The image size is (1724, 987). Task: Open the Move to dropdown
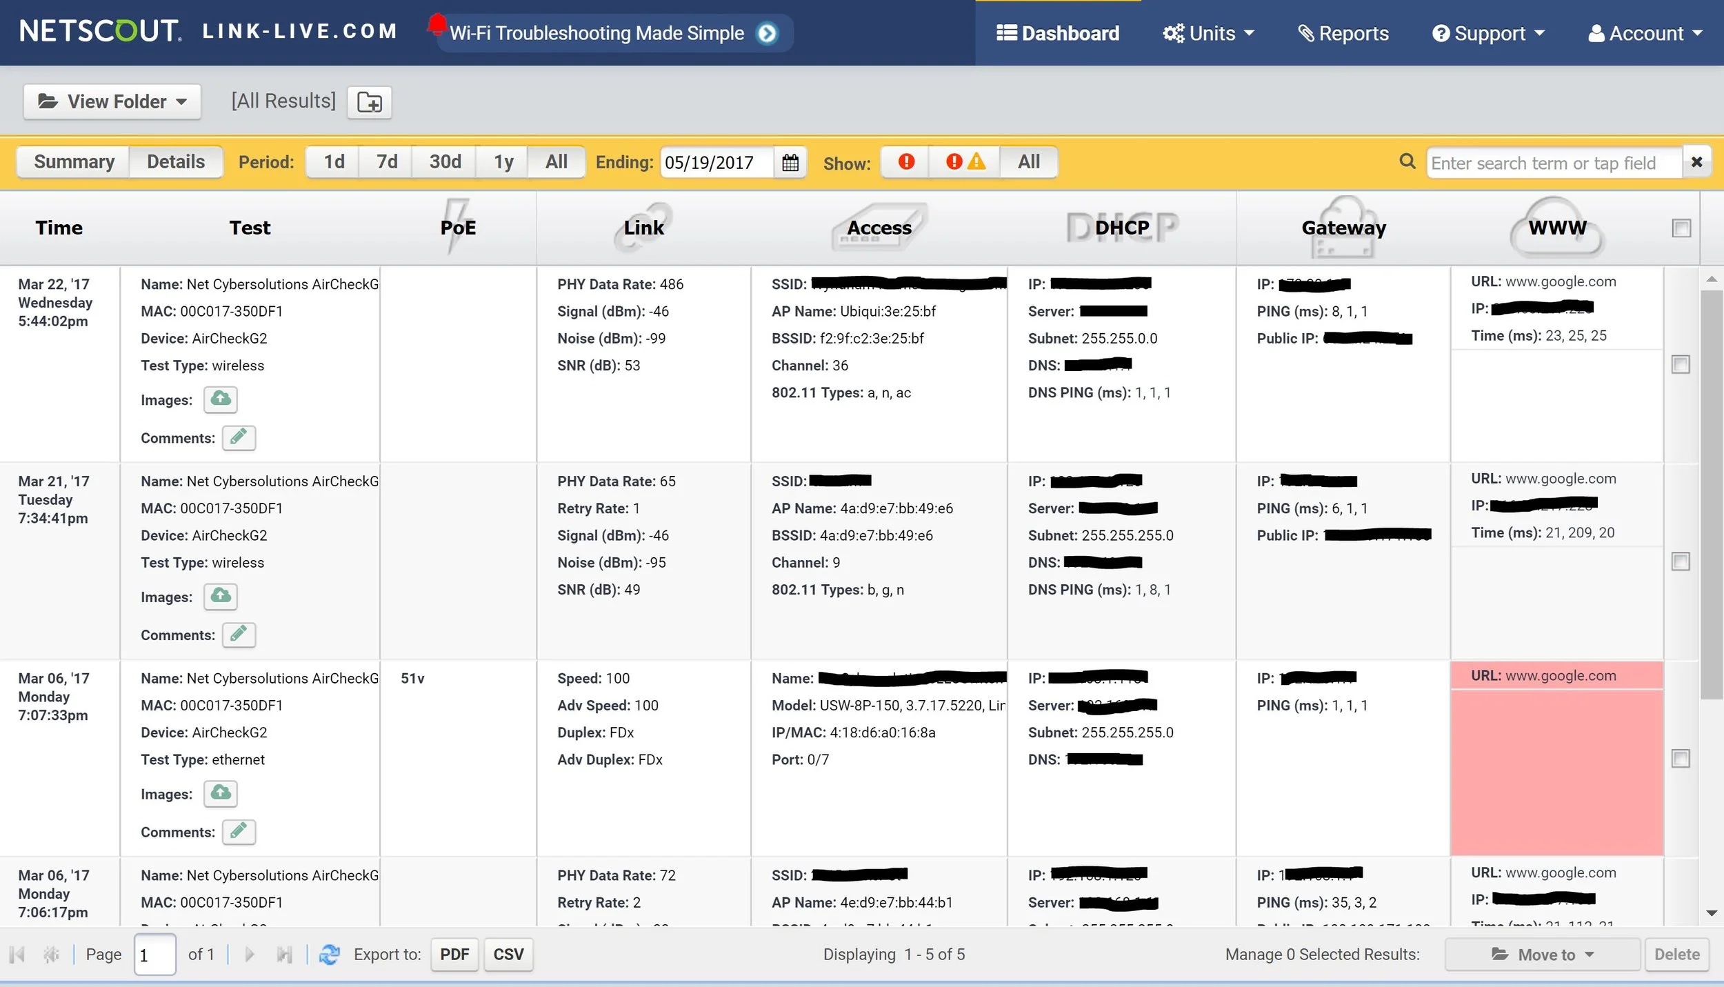click(1542, 955)
